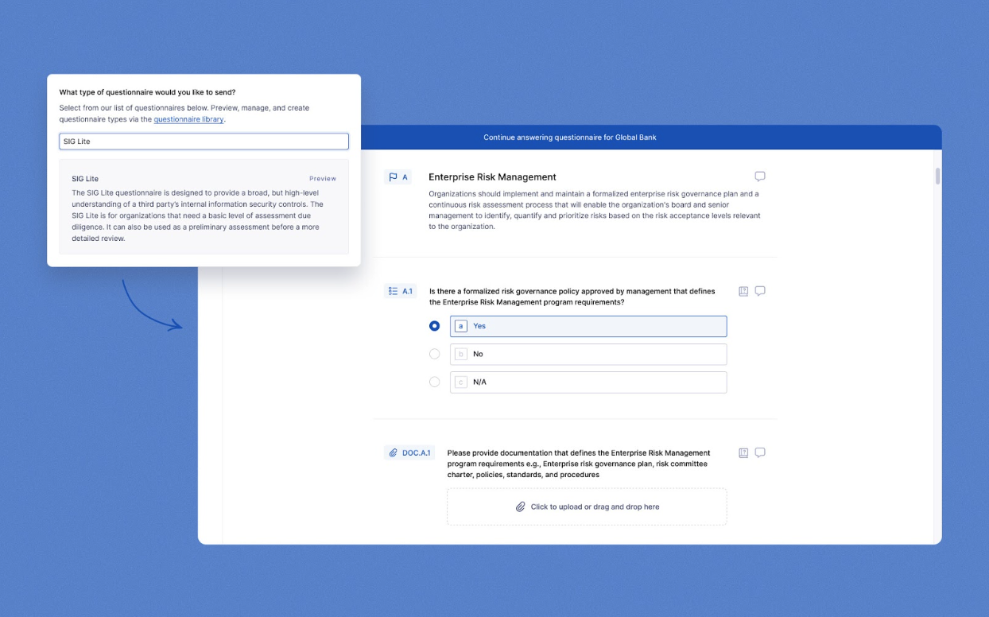Choose the N/A answer option box

[x=588, y=382]
